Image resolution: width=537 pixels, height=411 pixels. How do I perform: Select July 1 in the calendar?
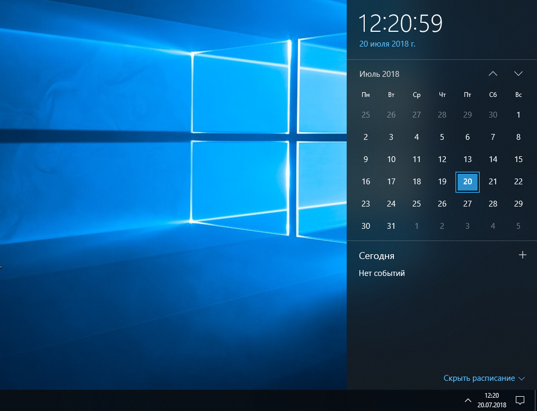(x=518, y=115)
